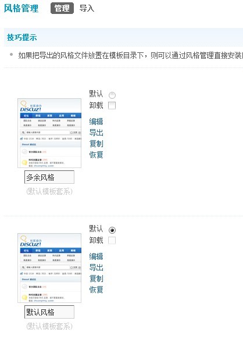This screenshot has height=339, width=243.
Task: Open the 导入 tab
Action: [x=87, y=9]
